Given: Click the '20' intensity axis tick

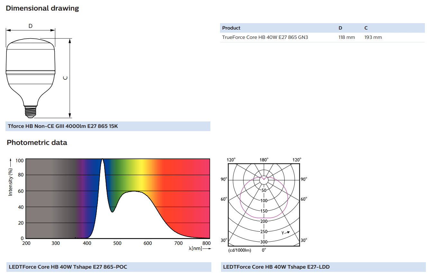Looking at the screenshot, I should [21, 223].
